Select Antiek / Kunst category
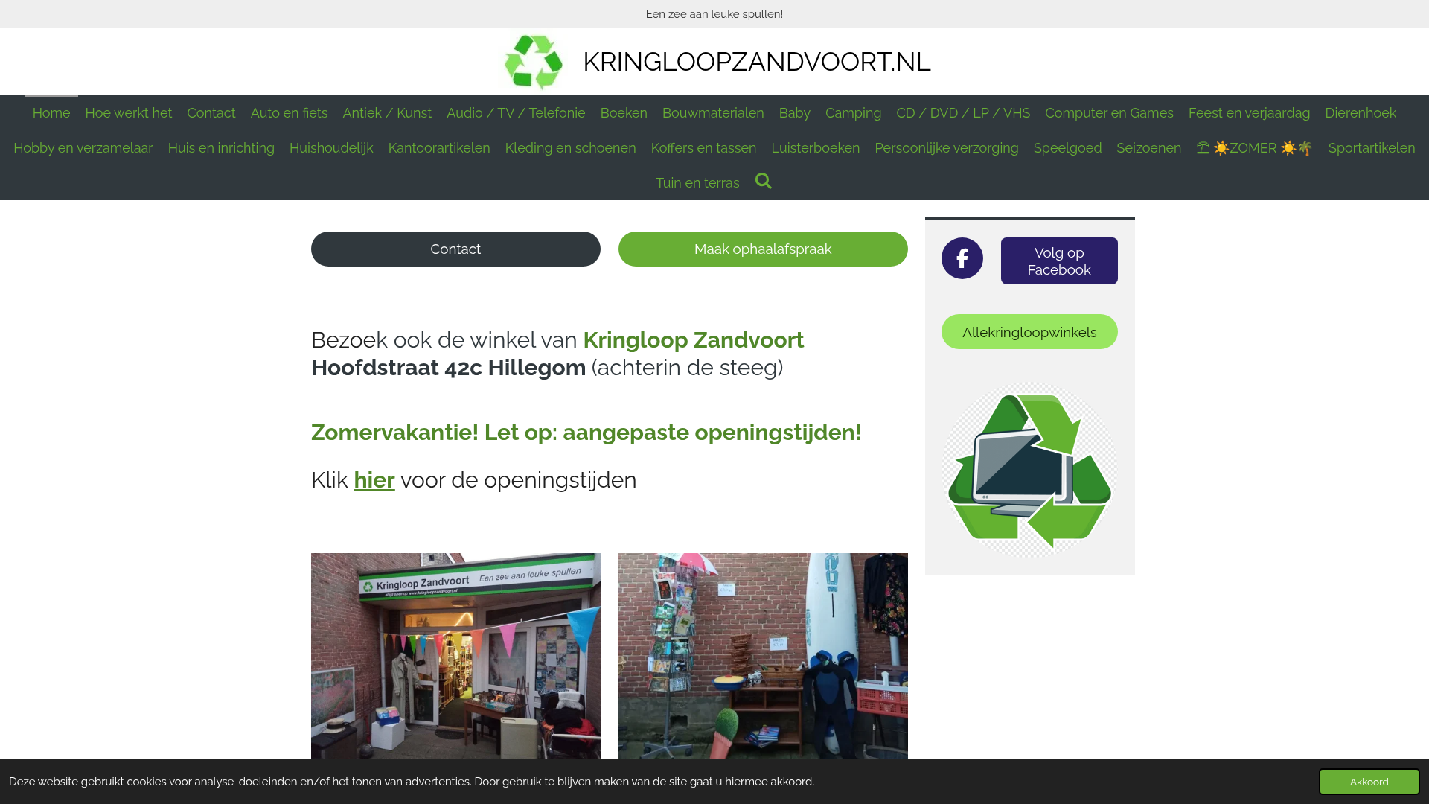Image resolution: width=1429 pixels, height=804 pixels. click(387, 113)
